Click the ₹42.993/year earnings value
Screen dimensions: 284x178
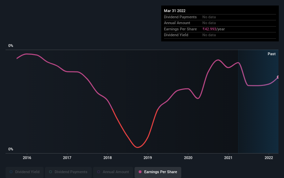coord(213,29)
